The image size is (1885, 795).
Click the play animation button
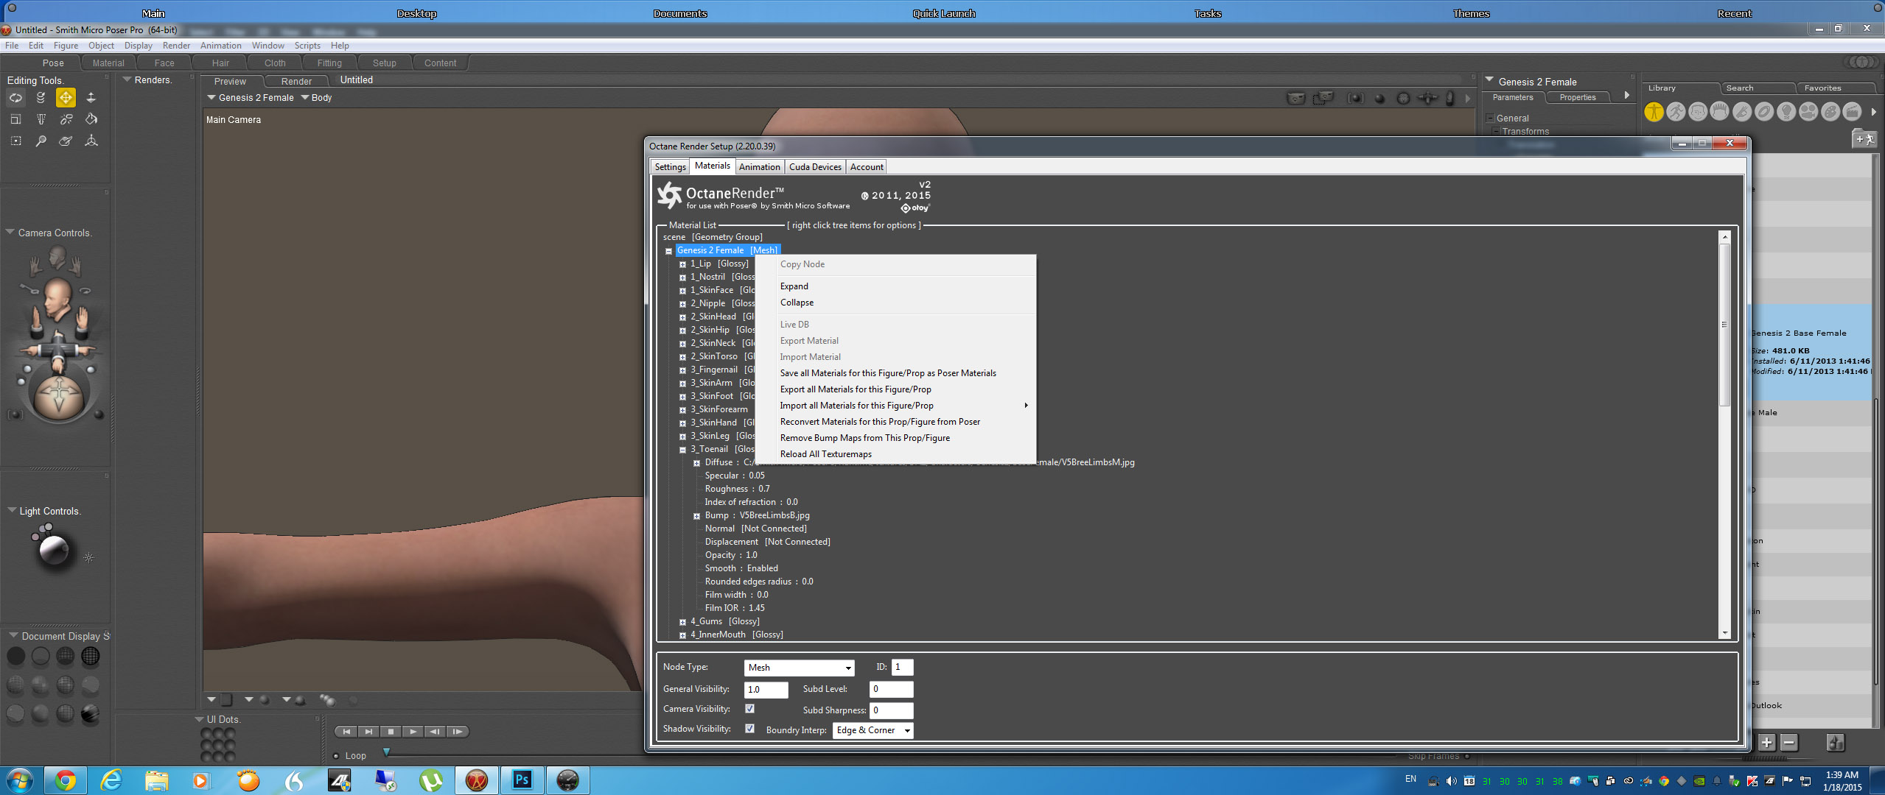[413, 732]
